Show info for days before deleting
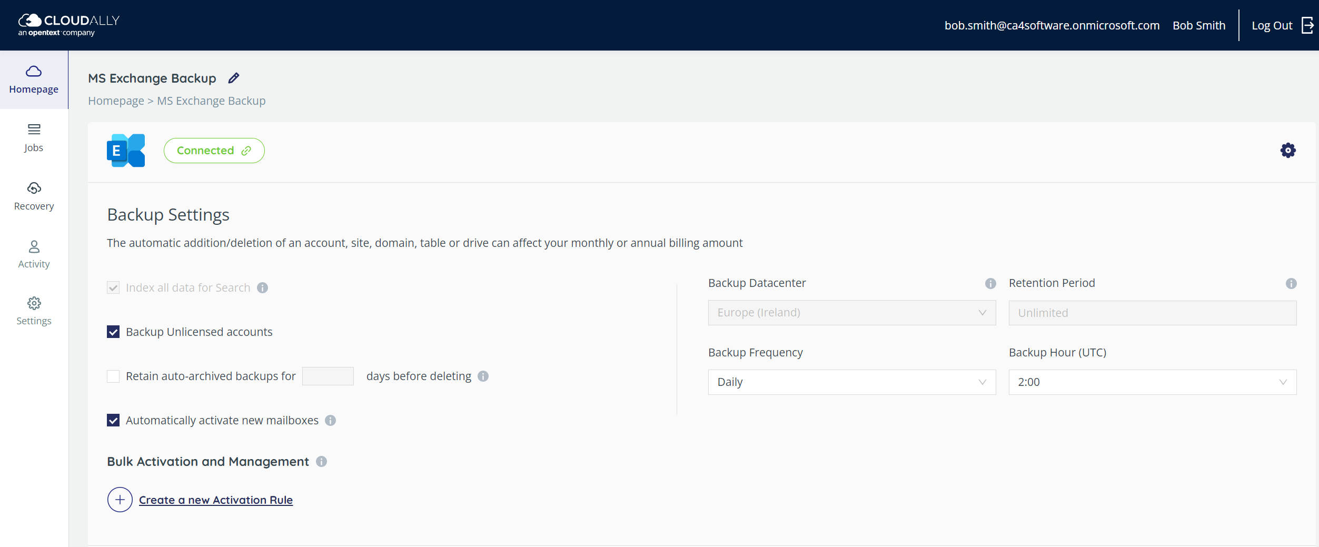Viewport: 1319px width, 547px height. 483,376
